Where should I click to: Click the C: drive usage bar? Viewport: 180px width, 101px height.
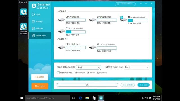coord(138,20)
